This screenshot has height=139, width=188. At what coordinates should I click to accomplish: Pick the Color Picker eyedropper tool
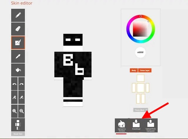coord(18,56)
